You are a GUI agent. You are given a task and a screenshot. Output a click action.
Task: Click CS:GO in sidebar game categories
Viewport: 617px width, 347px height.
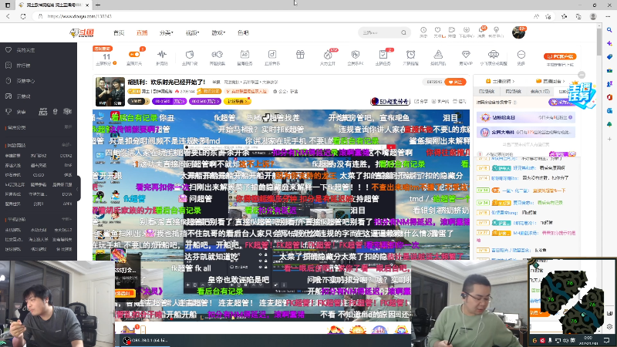pyautogui.click(x=39, y=175)
